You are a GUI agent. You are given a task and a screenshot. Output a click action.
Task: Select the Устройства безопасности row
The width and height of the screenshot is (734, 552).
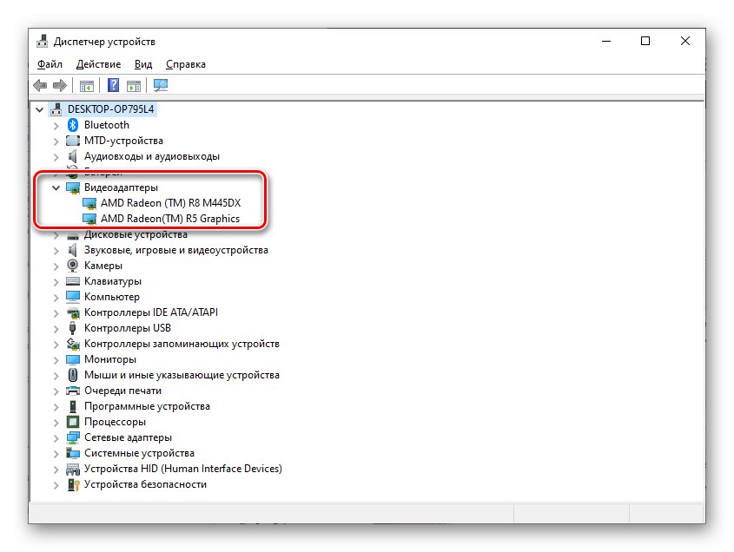[145, 484]
